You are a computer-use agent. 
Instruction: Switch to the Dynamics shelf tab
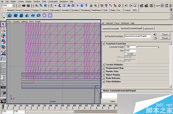click(75, 10)
